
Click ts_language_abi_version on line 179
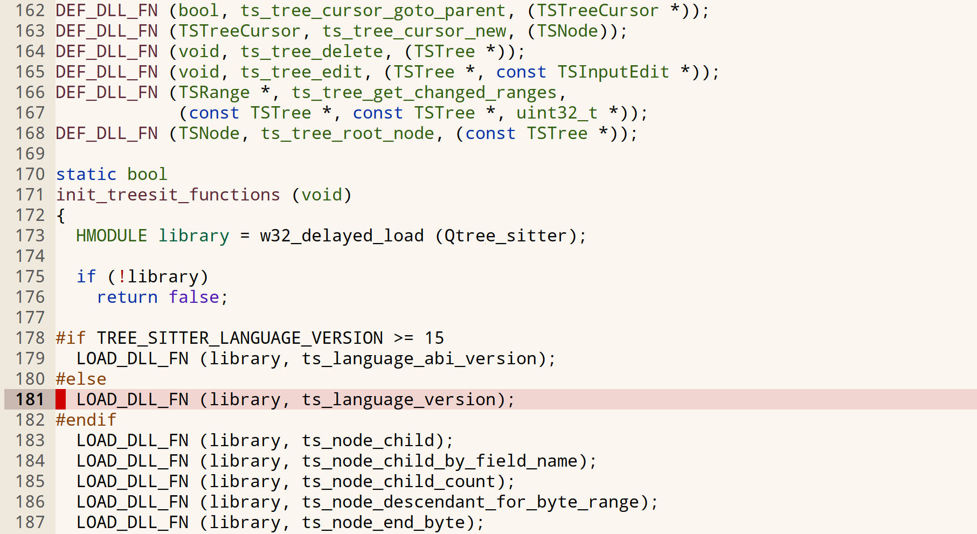pos(419,358)
